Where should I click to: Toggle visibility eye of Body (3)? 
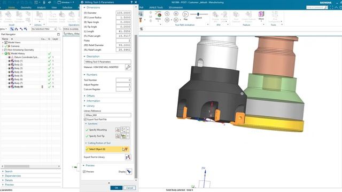(9, 68)
